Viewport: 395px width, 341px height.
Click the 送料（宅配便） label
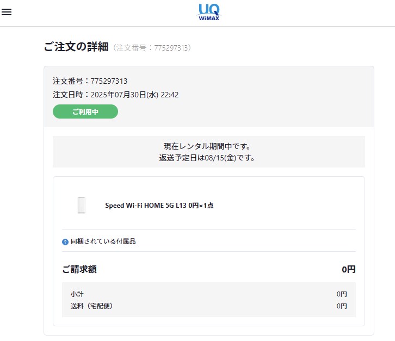pyautogui.click(x=91, y=306)
